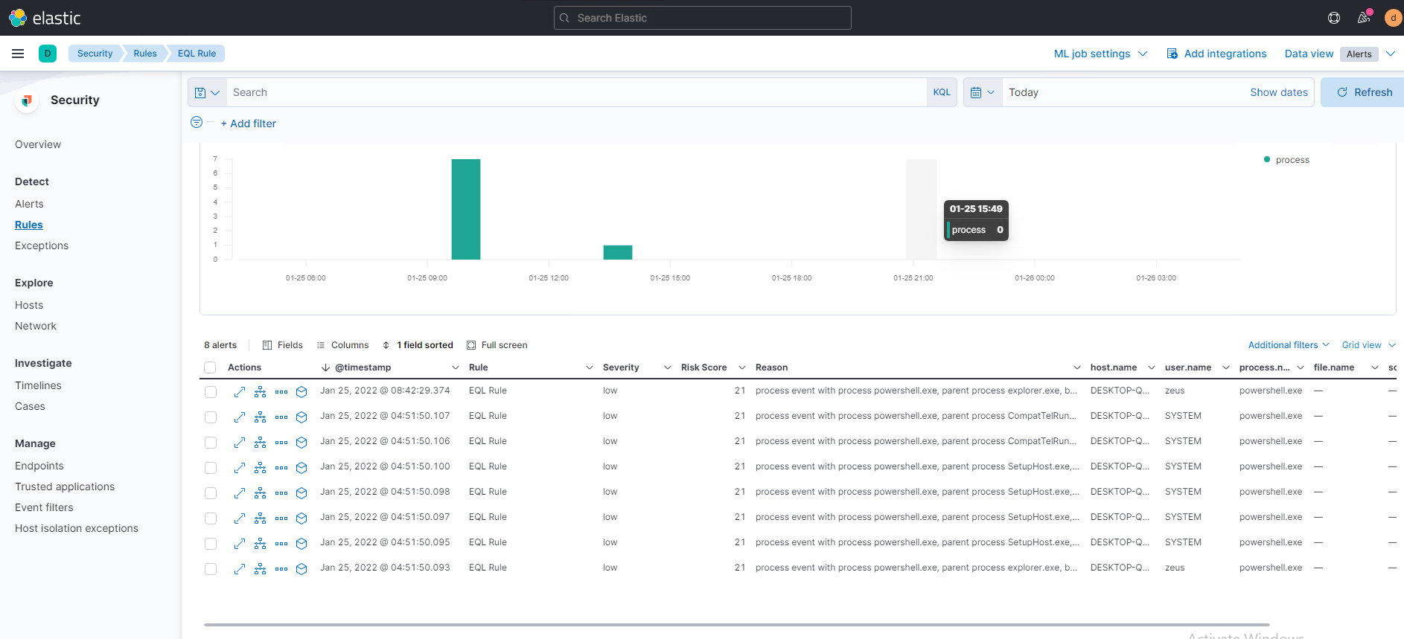Open the Data view Alerts dropdown
The height and width of the screenshot is (639, 1404).
click(1368, 54)
